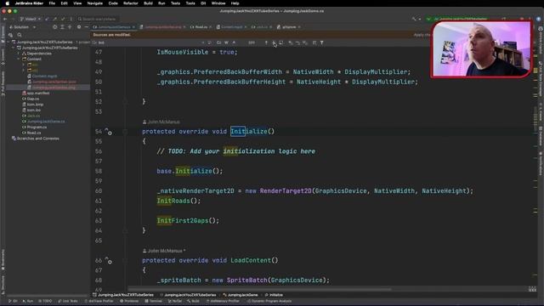Image resolution: width=544 pixels, height=306 pixels.
Task: Switch to the JumpingJackGame.cs editor tab
Action: click(x=114, y=27)
